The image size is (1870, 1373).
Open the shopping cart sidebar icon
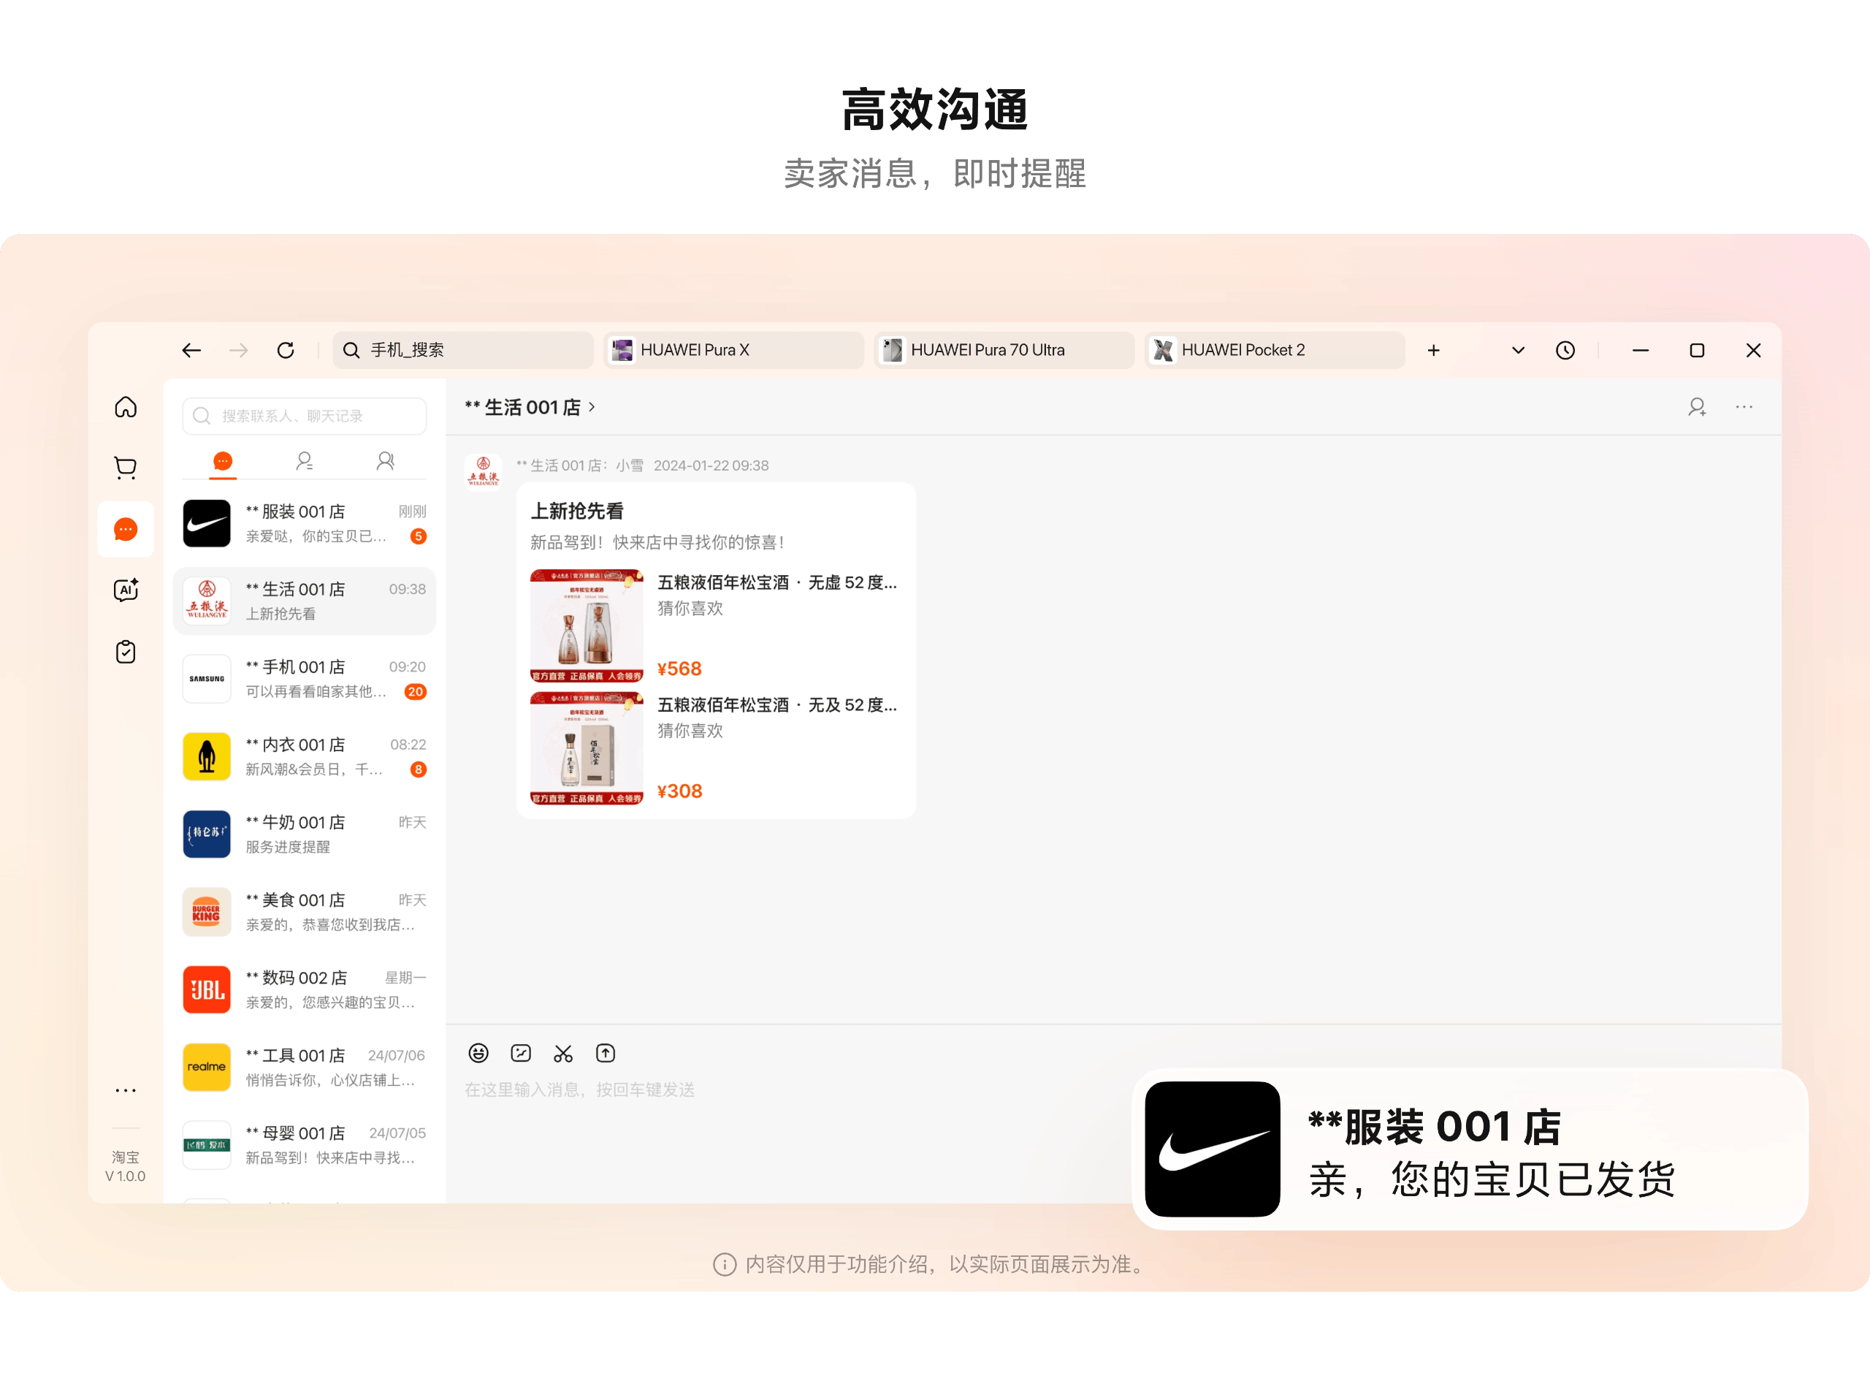[x=126, y=468]
